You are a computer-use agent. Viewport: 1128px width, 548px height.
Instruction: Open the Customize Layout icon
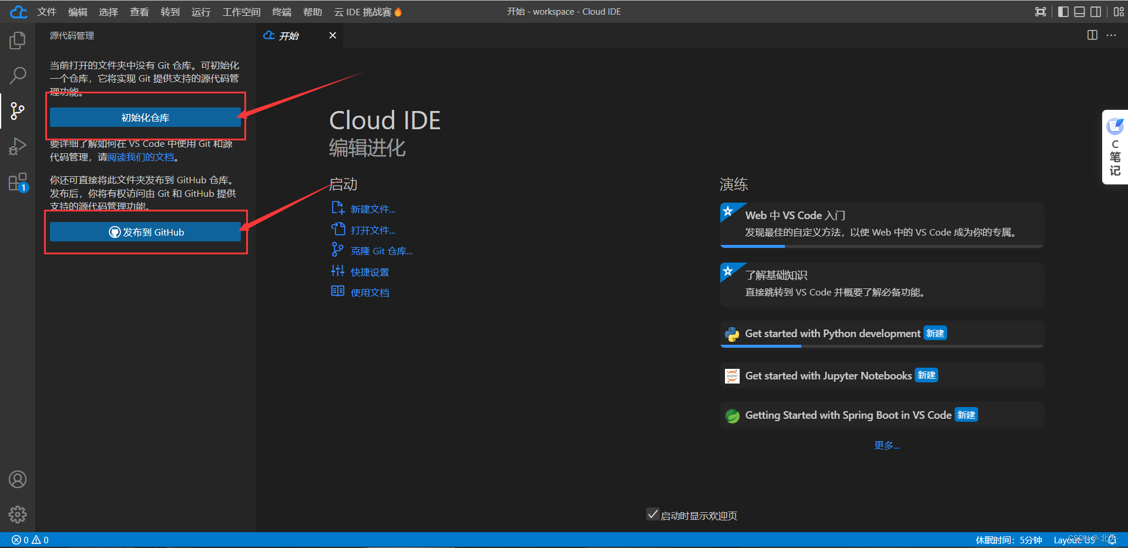1119,12
